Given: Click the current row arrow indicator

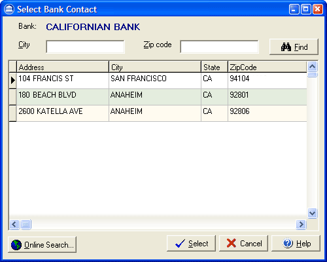Looking at the screenshot, I should pos(13,81).
